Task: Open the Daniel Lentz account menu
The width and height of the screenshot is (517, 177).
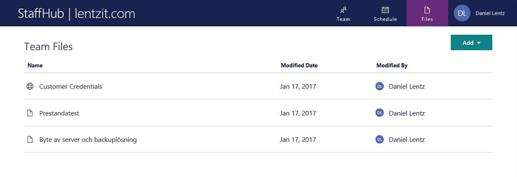Action: (x=490, y=13)
